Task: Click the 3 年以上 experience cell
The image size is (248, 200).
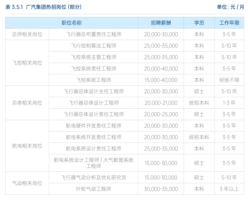Action: point(229,189)
